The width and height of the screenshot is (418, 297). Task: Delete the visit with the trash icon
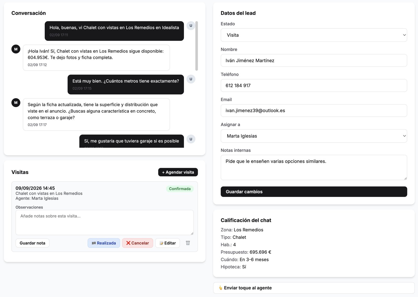pos(188,243)
